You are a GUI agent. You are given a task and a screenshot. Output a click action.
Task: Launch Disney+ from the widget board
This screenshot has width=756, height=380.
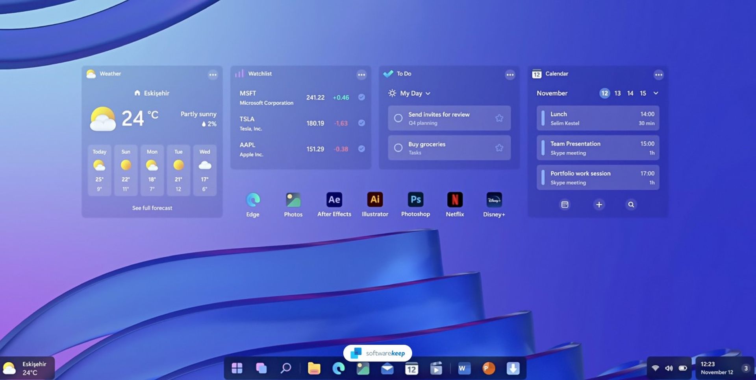point(494,200)
